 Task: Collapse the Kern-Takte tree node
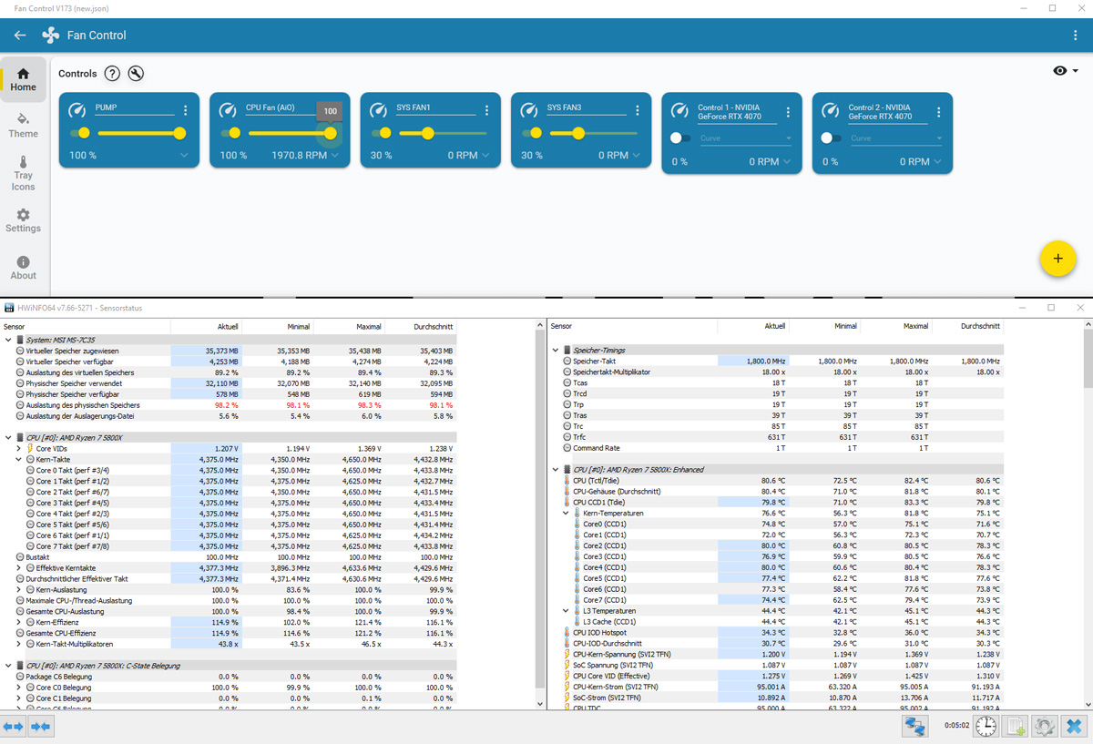pos(19,460)
